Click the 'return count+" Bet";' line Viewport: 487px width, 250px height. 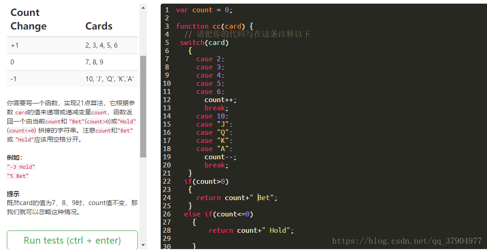pos(236,197)
